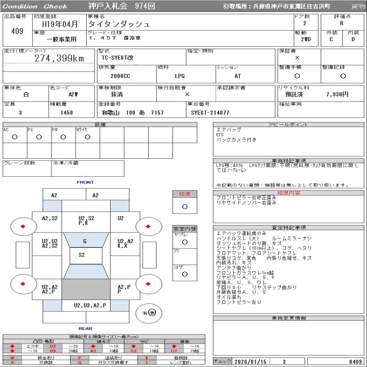Toggle the PW equipment circle mark
The width and height of the screenshot is (367, 367).
(63, 137)
